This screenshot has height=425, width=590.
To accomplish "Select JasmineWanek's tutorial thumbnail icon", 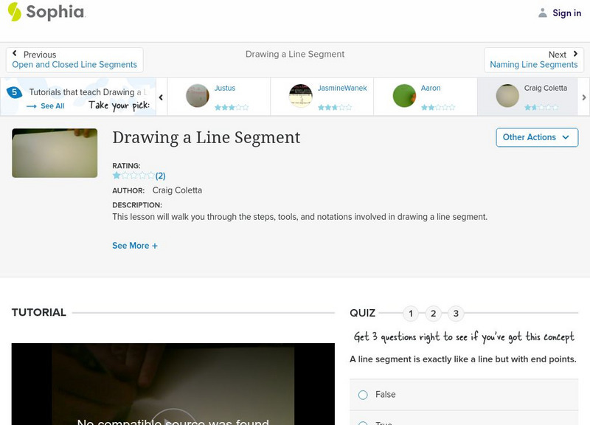I will coord(299,96).
